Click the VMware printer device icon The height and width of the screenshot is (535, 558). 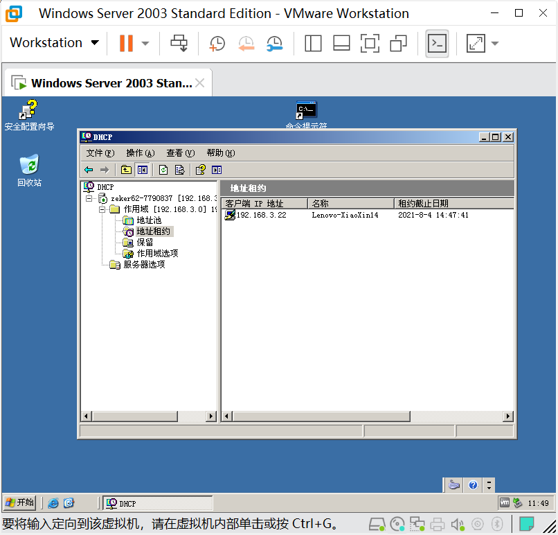point(438,524)
